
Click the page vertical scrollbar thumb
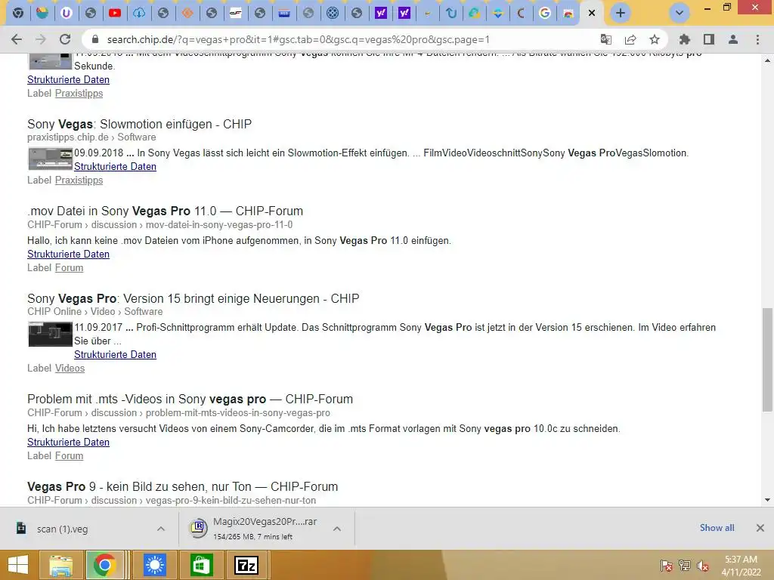[x=767, y=359]
